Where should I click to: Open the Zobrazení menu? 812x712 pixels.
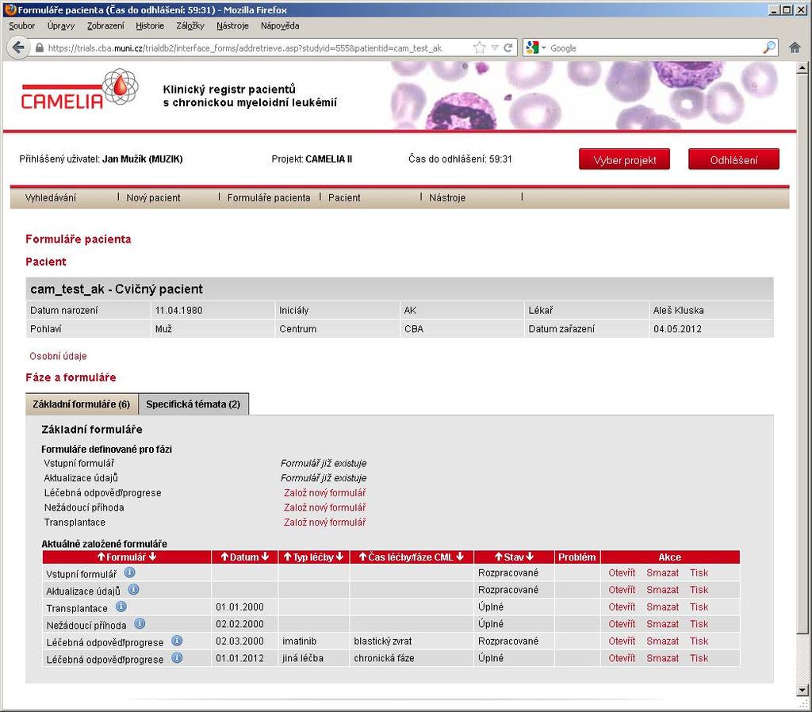pos(105,26)
